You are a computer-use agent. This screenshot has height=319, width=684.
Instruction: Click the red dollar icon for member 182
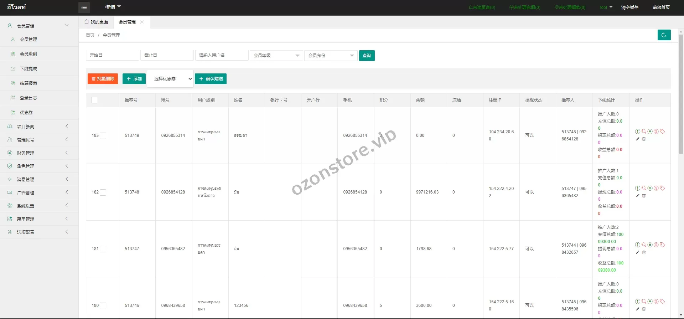[656, 188]
